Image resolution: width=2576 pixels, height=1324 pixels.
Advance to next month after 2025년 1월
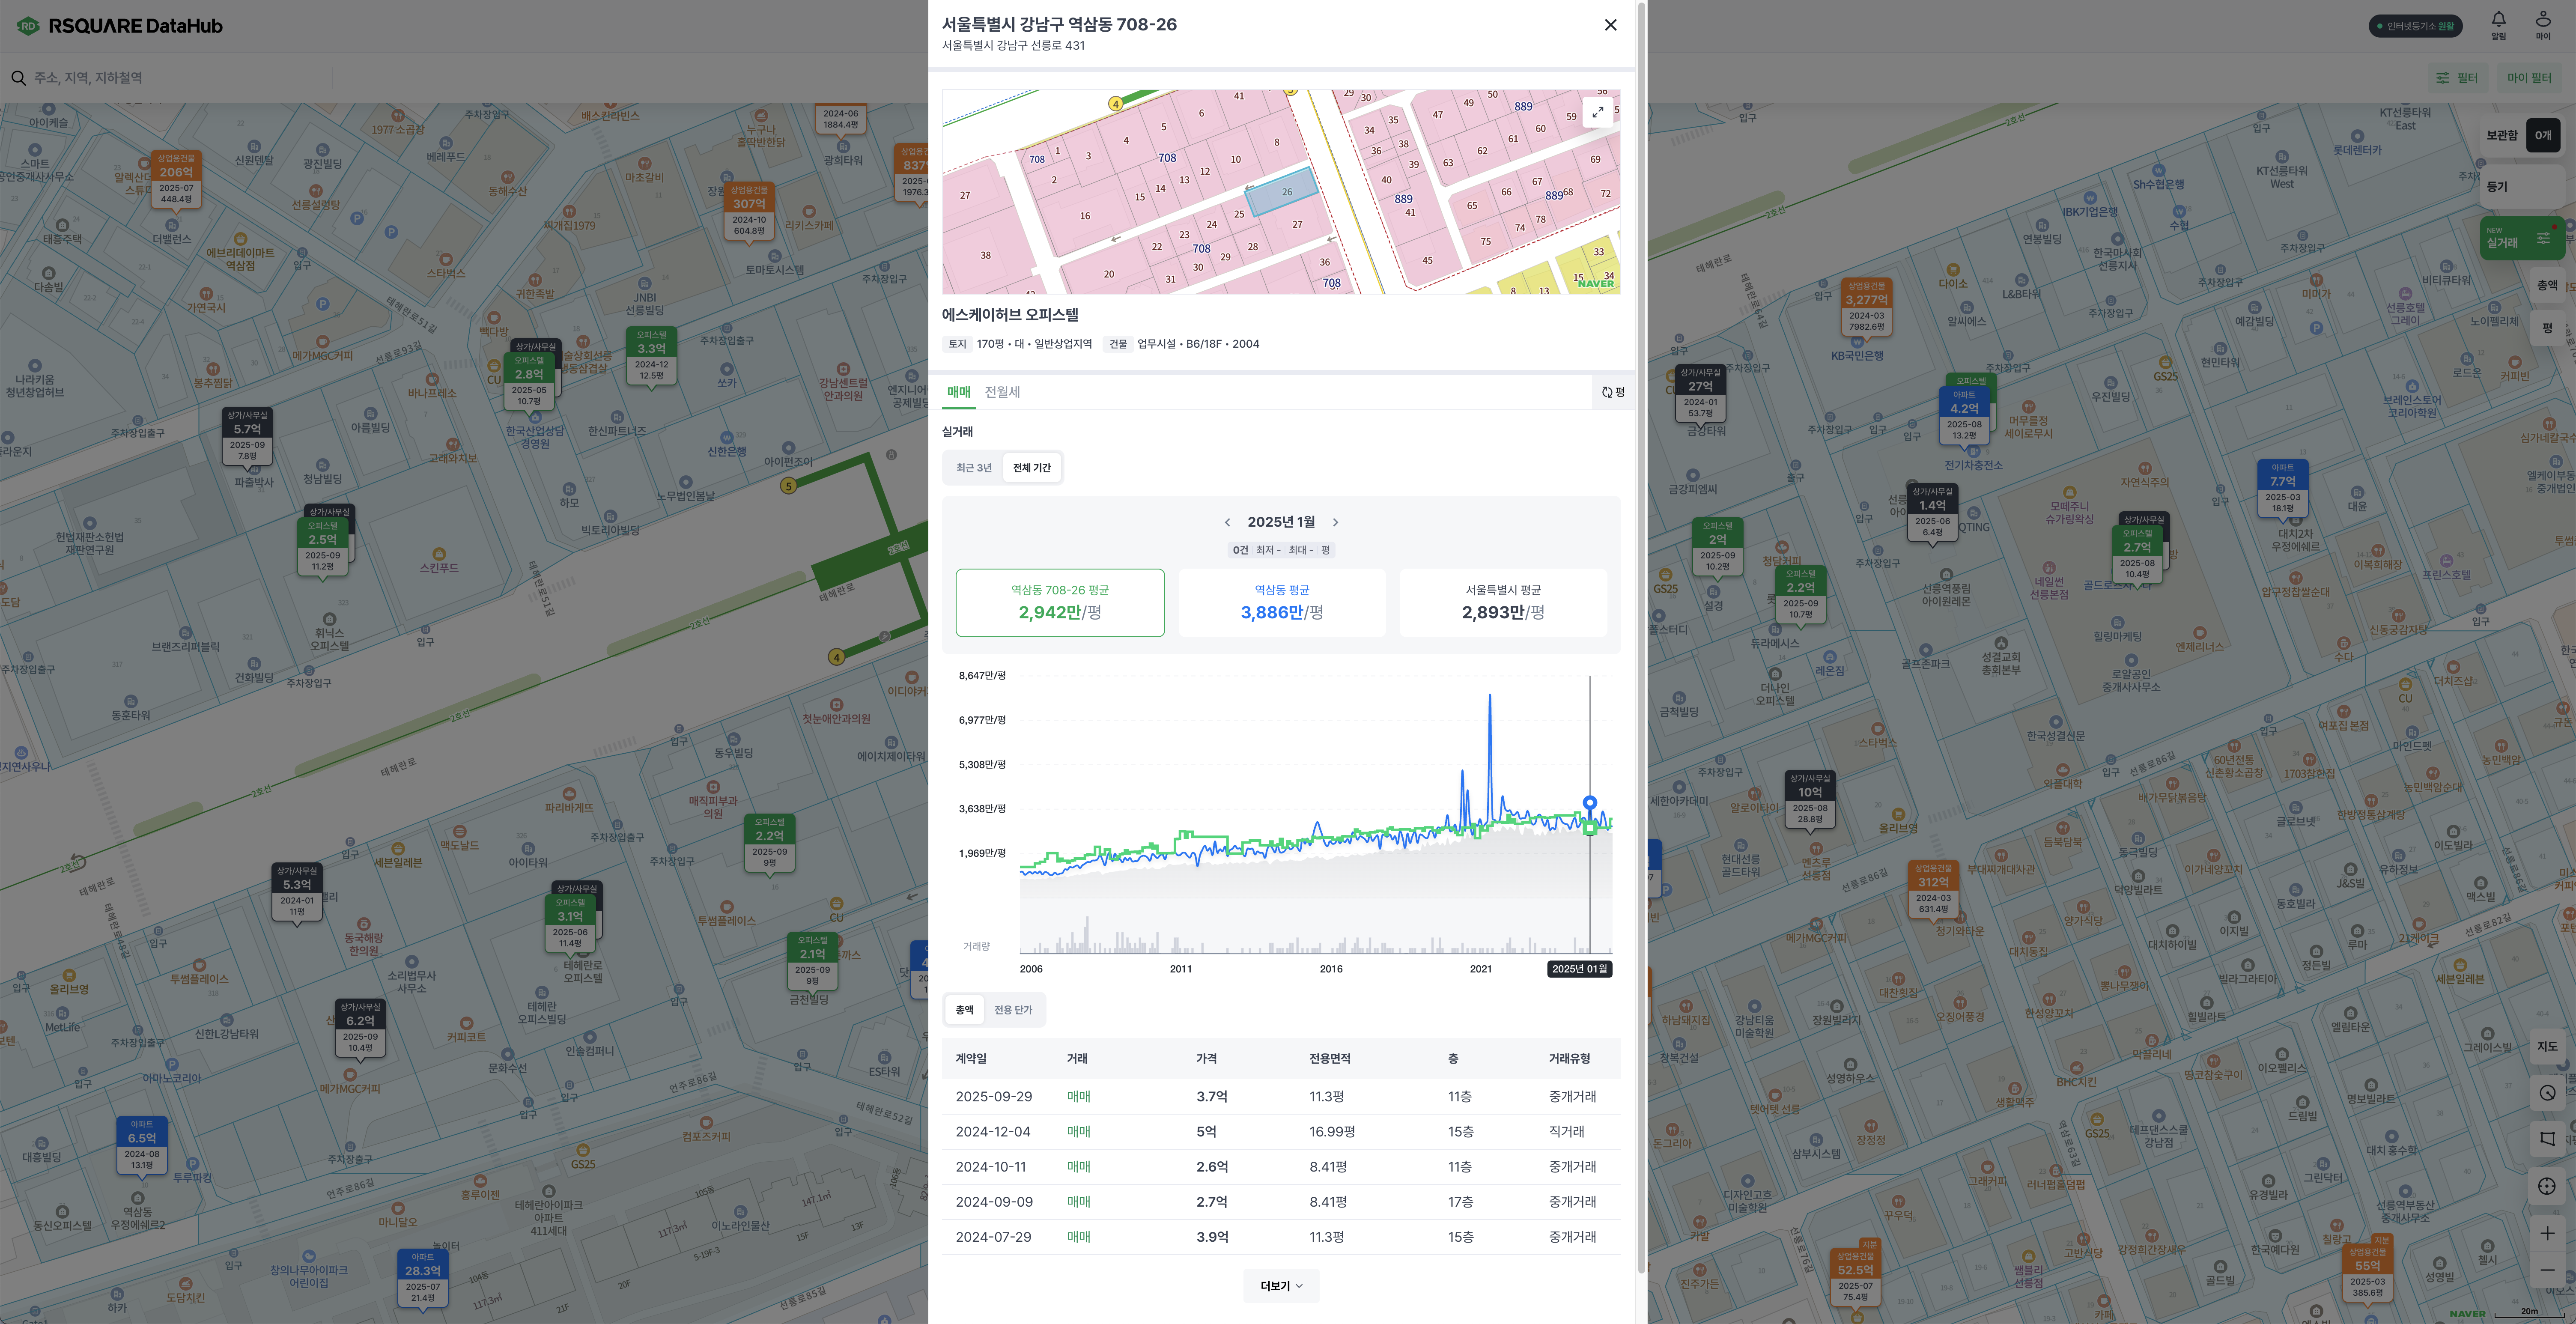click(x=1335, y=522)
